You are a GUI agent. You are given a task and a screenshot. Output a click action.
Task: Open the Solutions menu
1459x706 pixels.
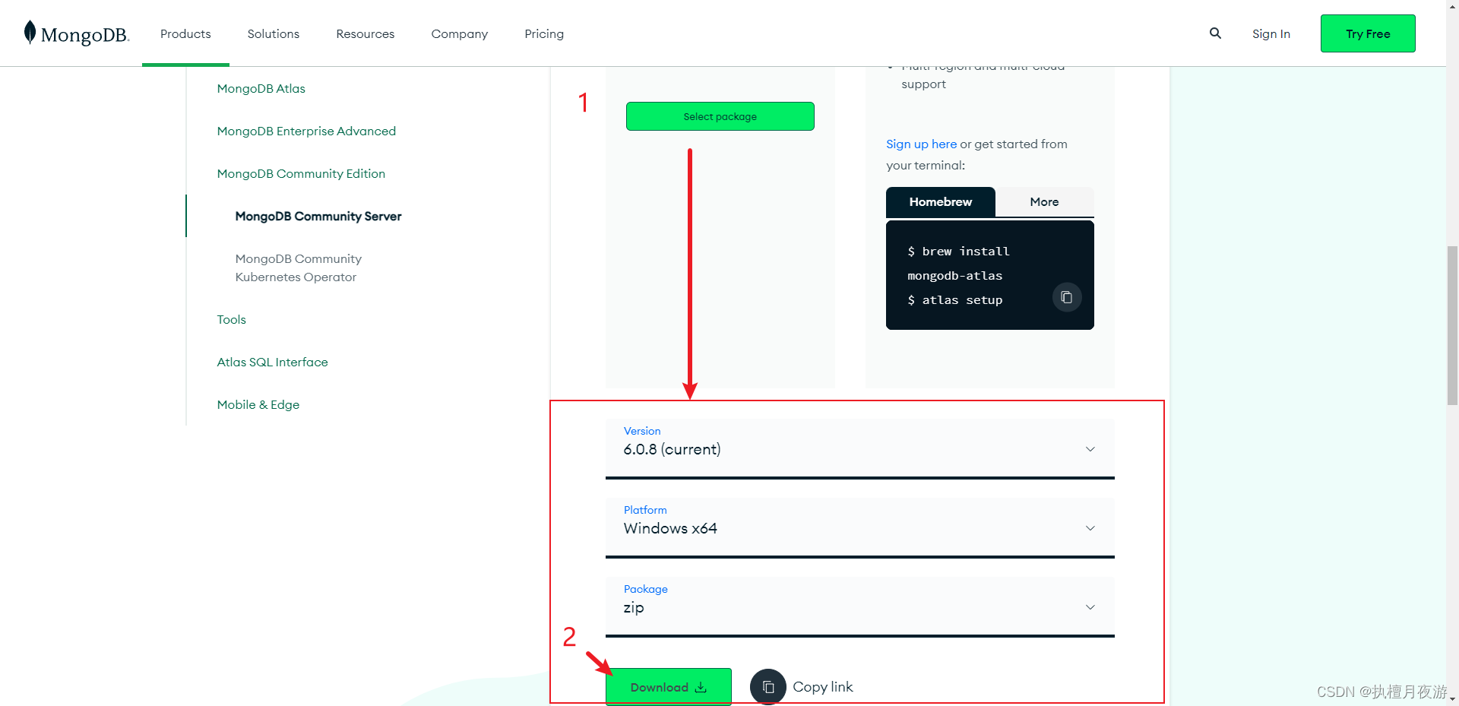274,33
